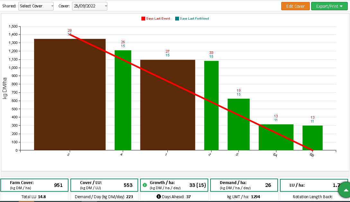Select the green bar for paddock 4
350x202 pixels.
[123, 100]
